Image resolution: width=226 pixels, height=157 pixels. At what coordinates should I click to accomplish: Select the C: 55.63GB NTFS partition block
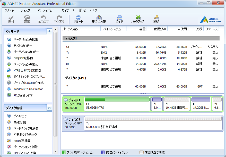tap(117, 104)
